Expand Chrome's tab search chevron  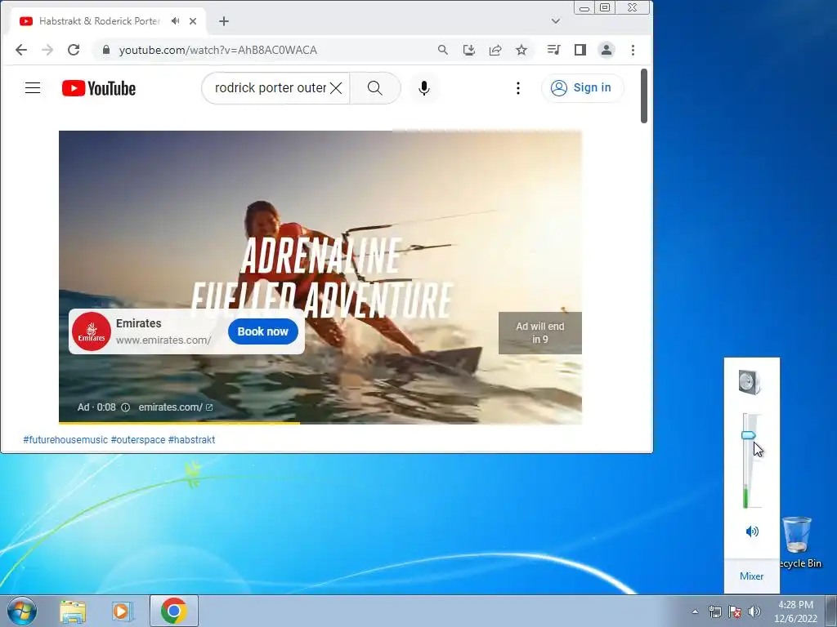556,21
